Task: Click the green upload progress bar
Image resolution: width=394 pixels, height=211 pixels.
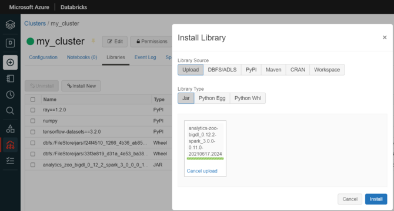Action: tap(205, 158)
